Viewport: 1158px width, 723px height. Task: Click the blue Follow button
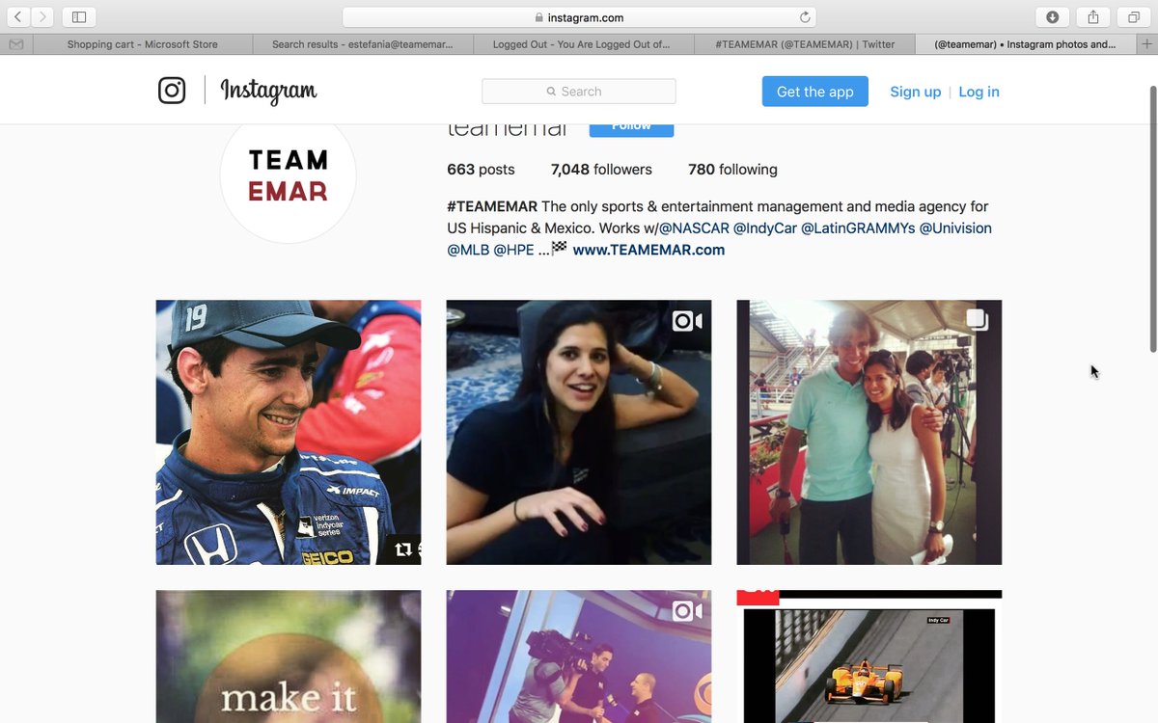(x=631, y=130)
